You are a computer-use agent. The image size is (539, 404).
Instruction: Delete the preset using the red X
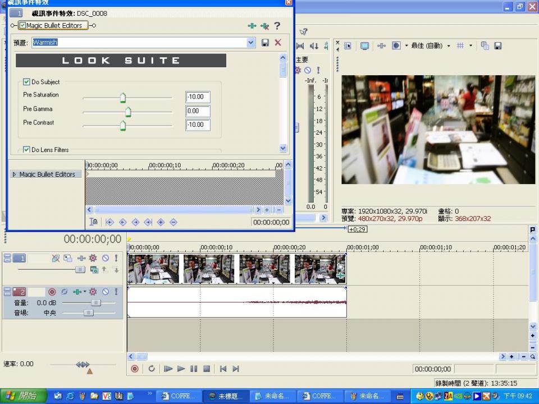pyautogui.click(x=278, y=43)
